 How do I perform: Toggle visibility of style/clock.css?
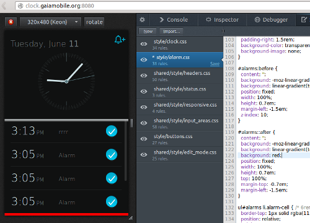[x=144, y=44]
